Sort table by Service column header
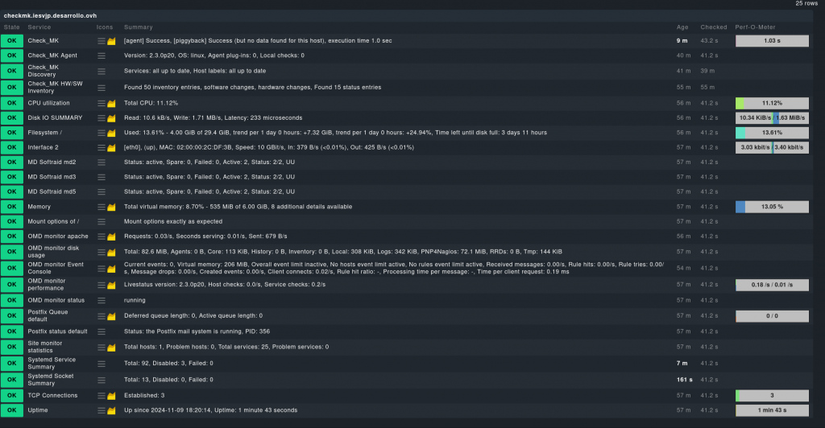825x428 pixels. (39, 27)
